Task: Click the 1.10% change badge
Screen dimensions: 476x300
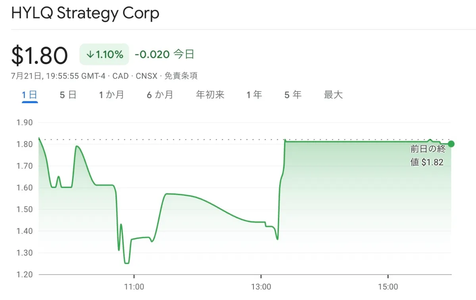Action: click(x=104, y=54)
